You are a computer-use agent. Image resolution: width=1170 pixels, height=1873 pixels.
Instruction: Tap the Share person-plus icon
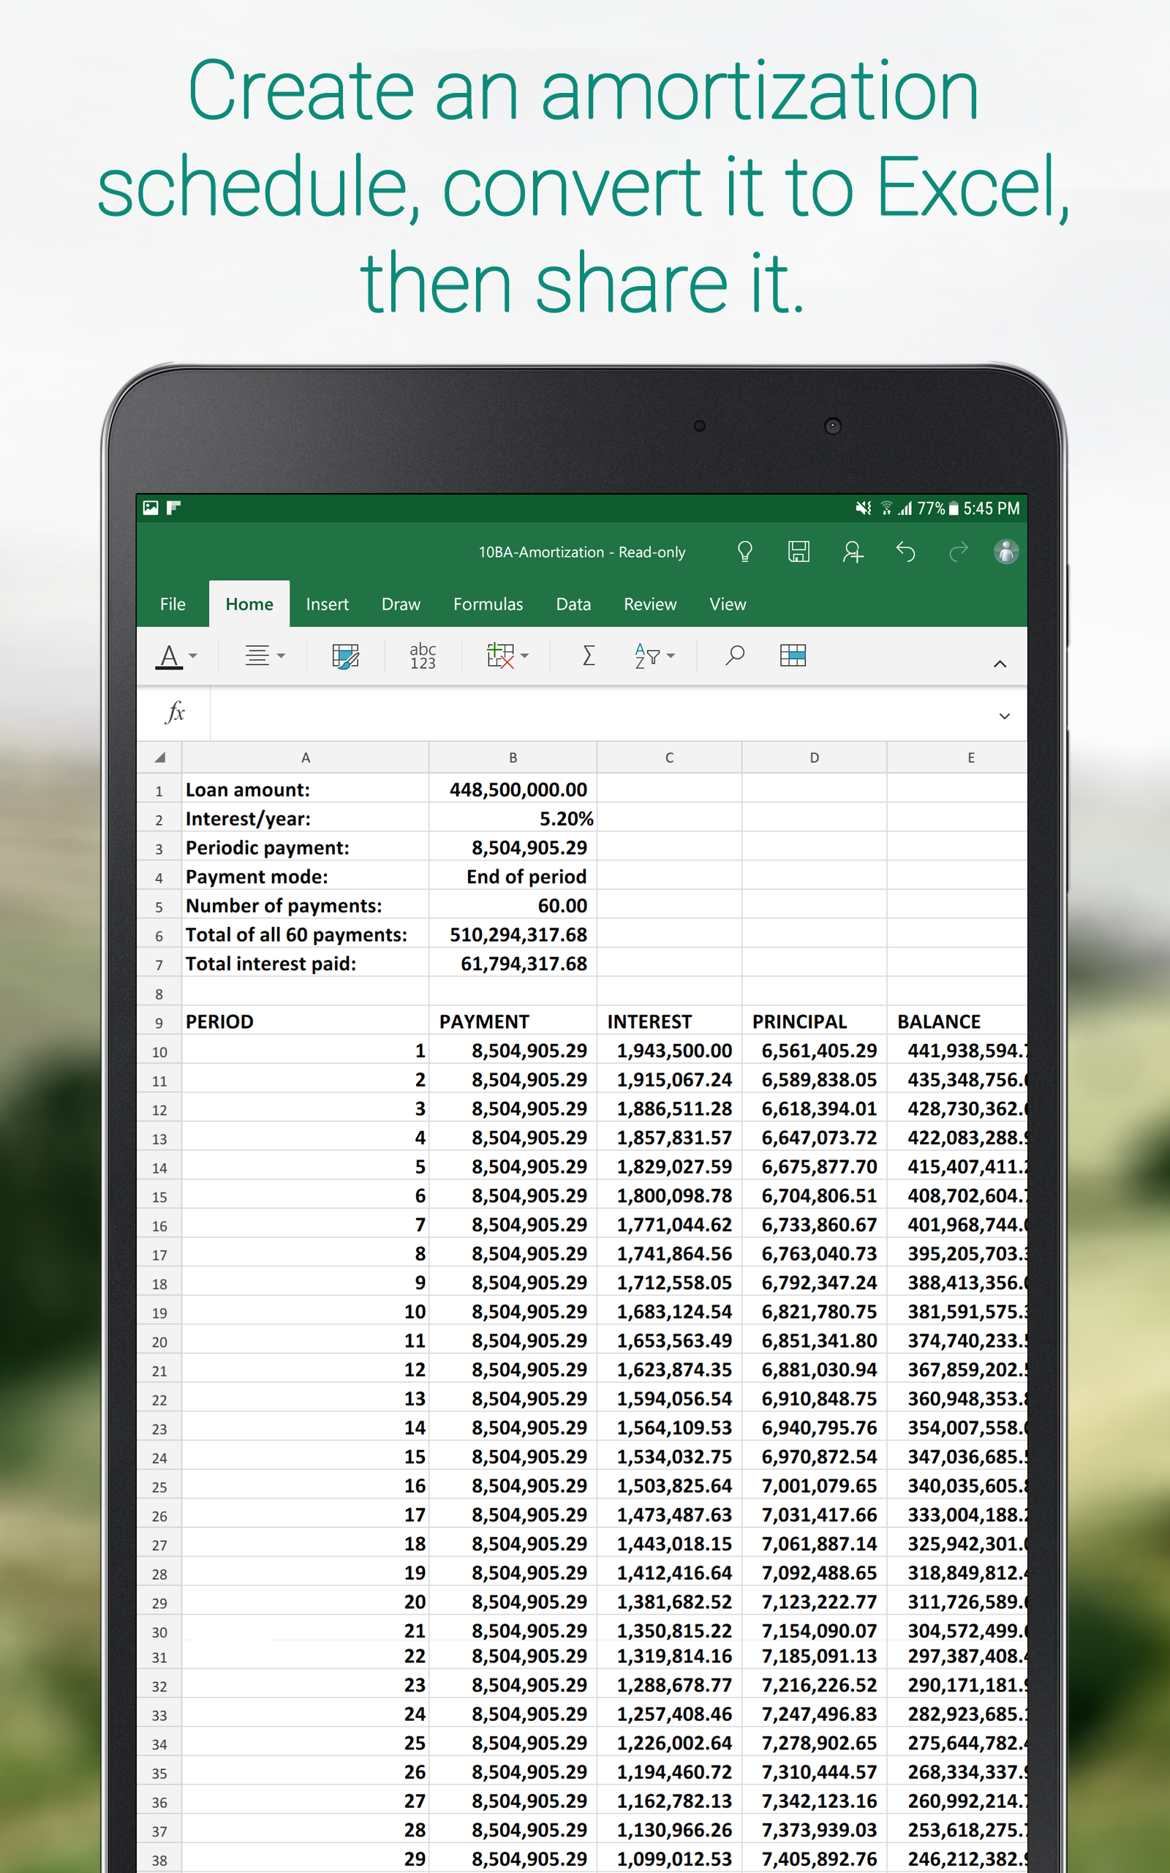point(853,552)
